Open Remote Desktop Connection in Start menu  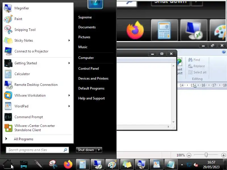click(x=37, y=85)
